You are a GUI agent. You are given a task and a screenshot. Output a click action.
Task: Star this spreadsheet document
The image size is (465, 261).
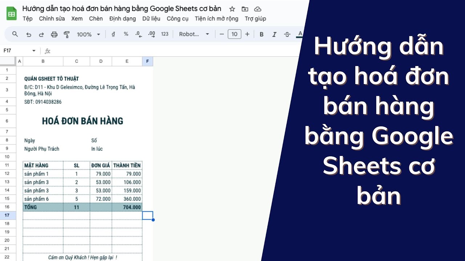click(232, 9)
